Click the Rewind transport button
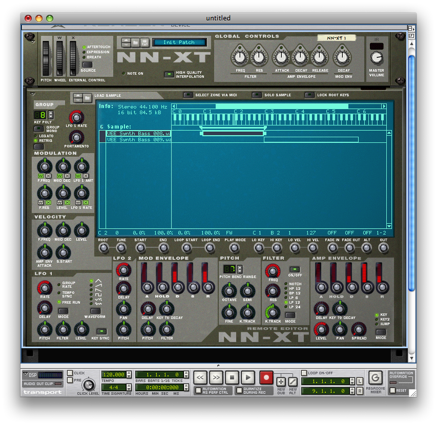The image size is (437, 425). pyautogui.click(x=200, y=378)
